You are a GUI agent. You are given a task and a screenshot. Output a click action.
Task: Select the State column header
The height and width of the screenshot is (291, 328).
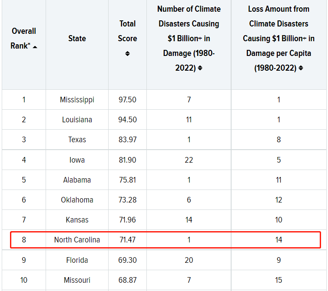[x=77, y=39]
